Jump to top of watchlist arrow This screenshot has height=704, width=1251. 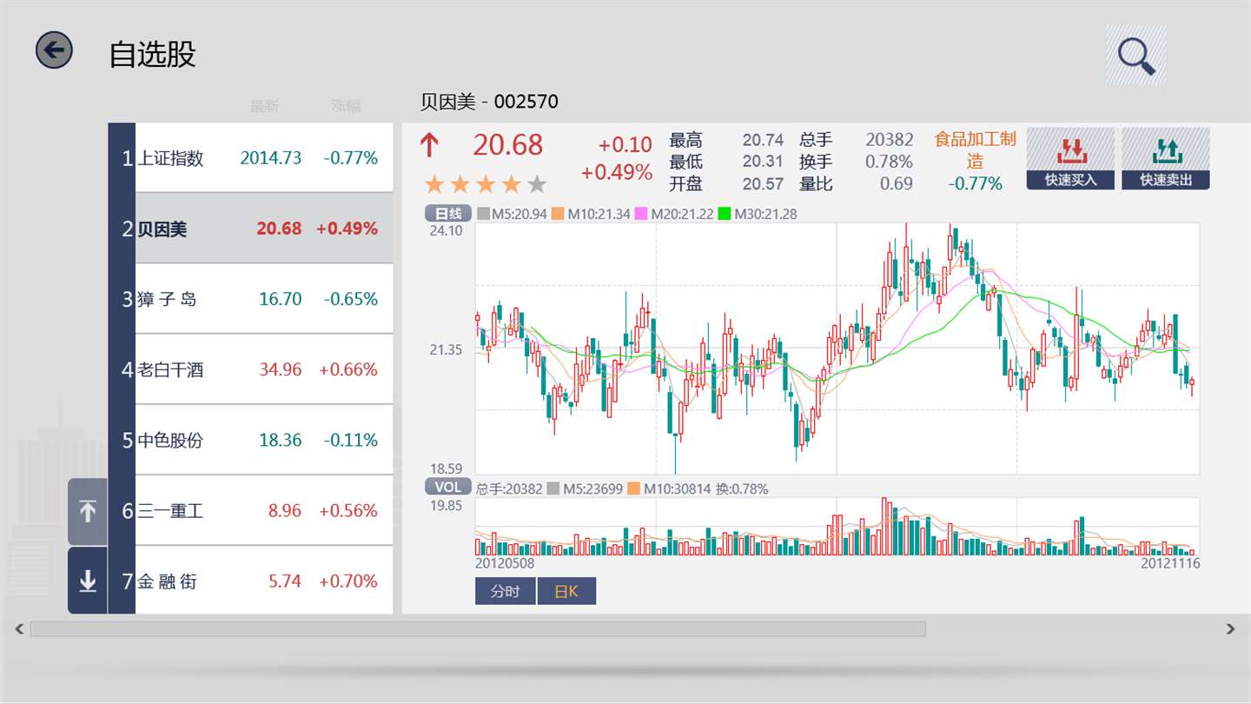[88, 511]
